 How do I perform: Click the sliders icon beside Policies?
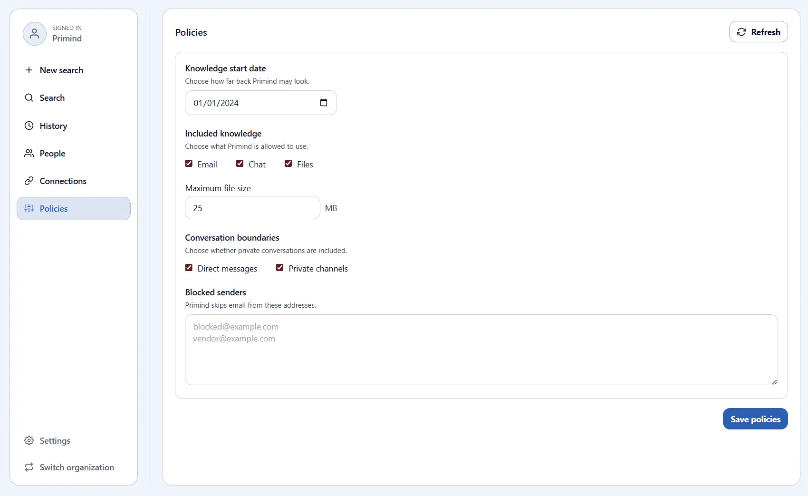click(x=29, y=208)
